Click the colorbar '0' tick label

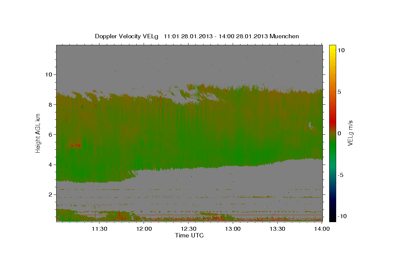click(339, 133)
